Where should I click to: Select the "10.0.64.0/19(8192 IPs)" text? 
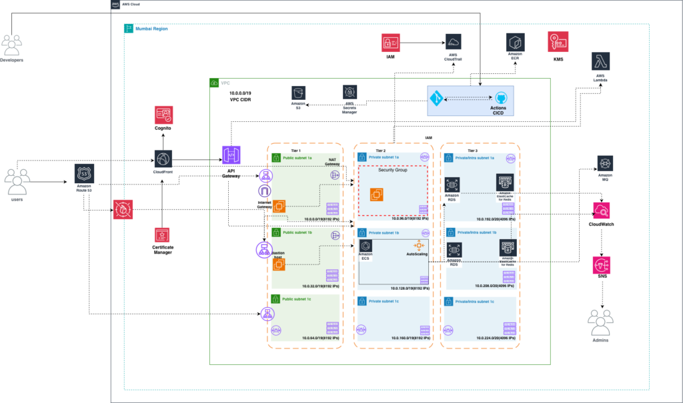pyautogui.click(x=321, y=338)
